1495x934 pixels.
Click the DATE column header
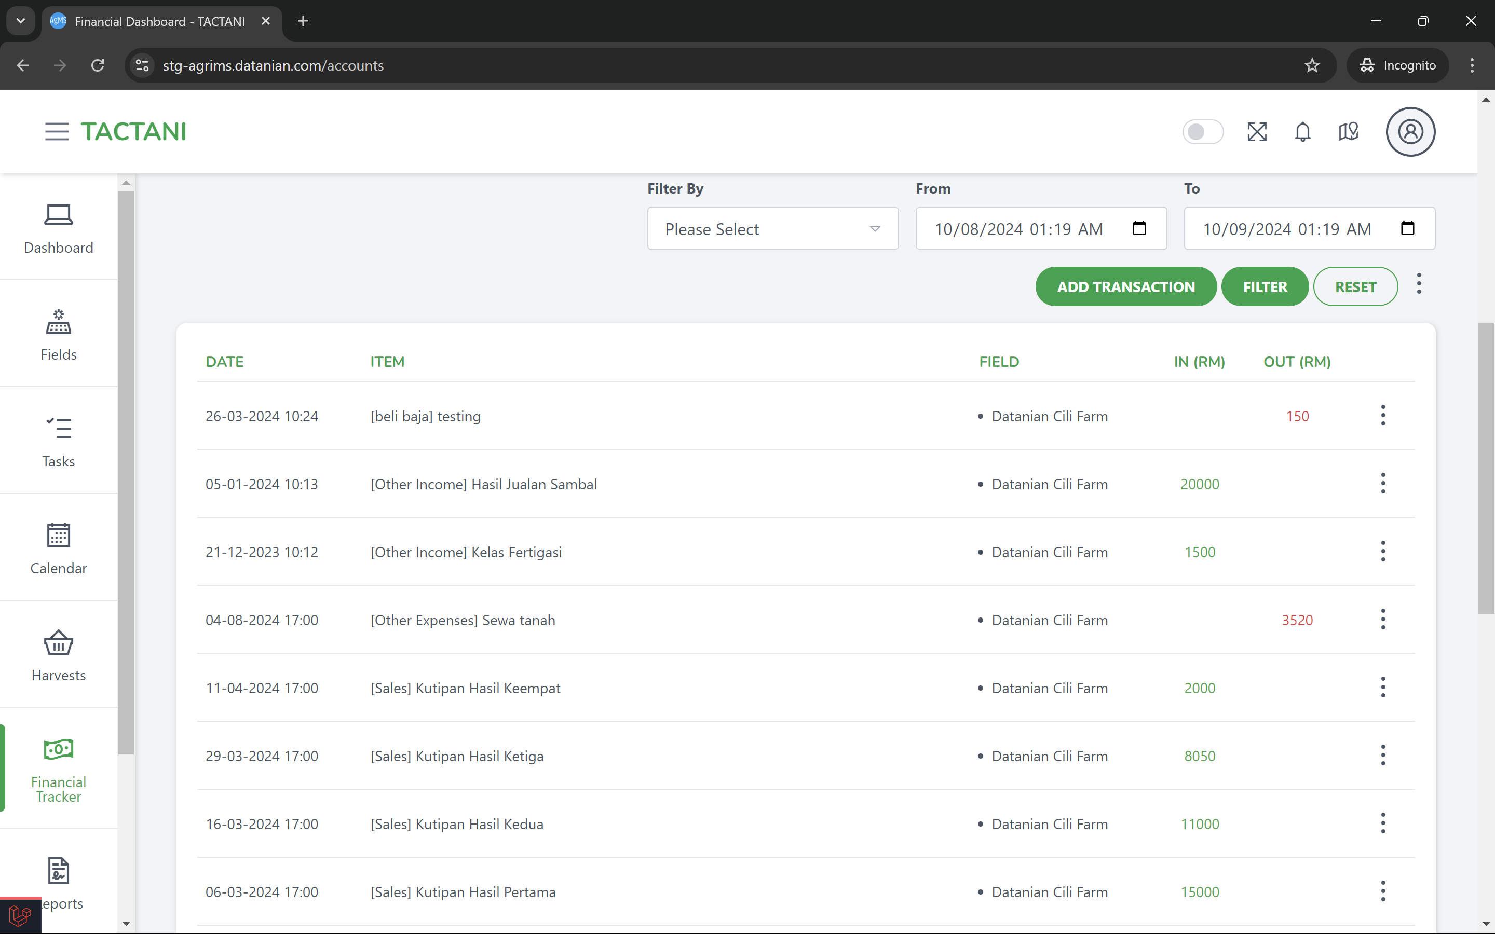click(x=224, y=362)
